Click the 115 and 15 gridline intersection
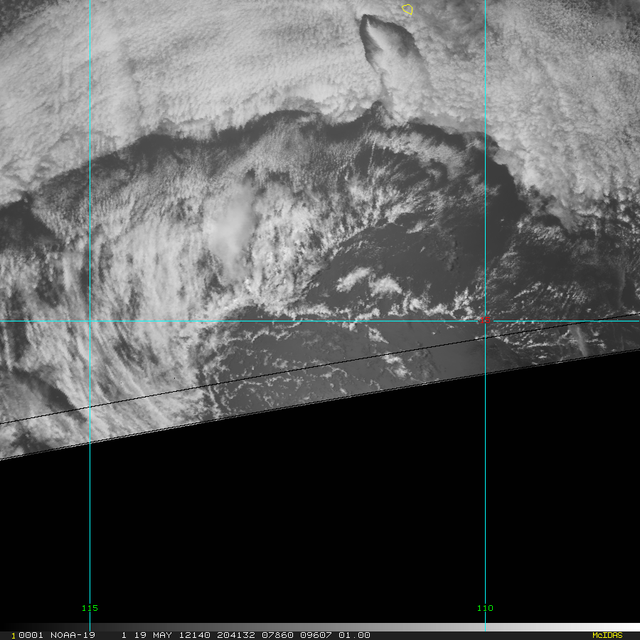Image resolution: width=640 pixels, height=640 pixels. pyautogui.click(x=90, y=321)
